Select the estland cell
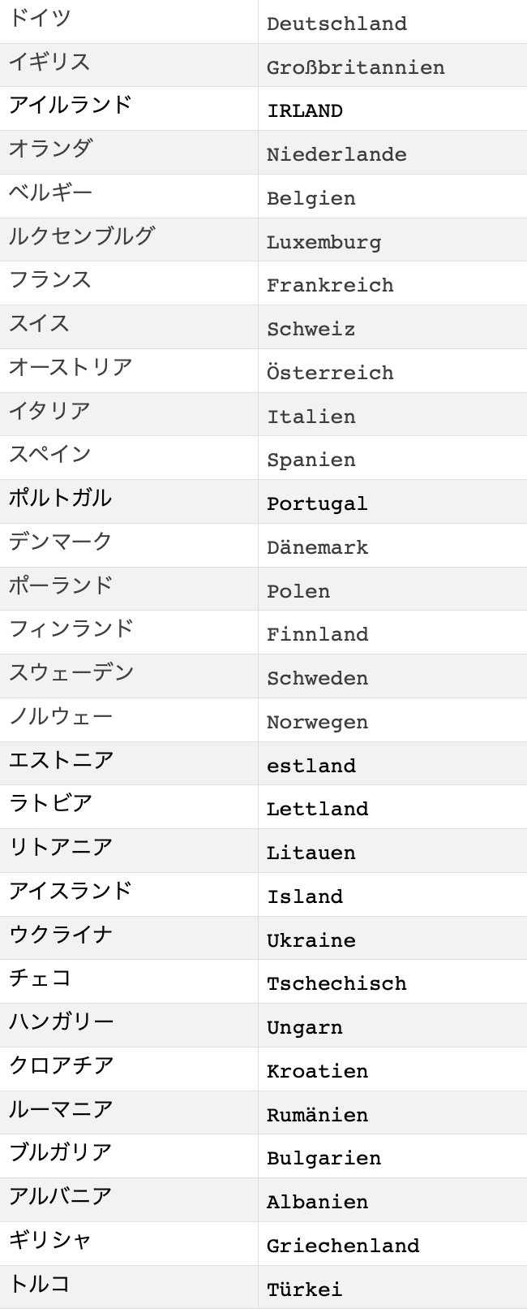 311,766
